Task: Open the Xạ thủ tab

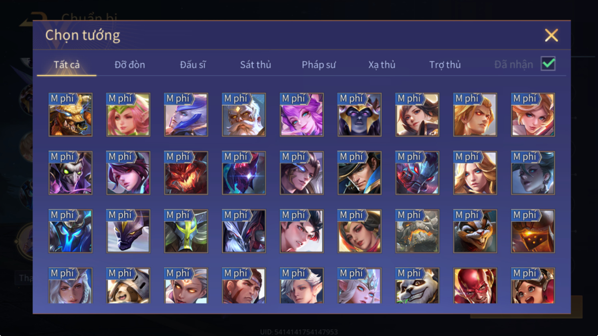Action: tap(382, 65)
